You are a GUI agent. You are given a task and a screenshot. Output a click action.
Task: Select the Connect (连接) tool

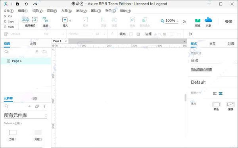45,20
